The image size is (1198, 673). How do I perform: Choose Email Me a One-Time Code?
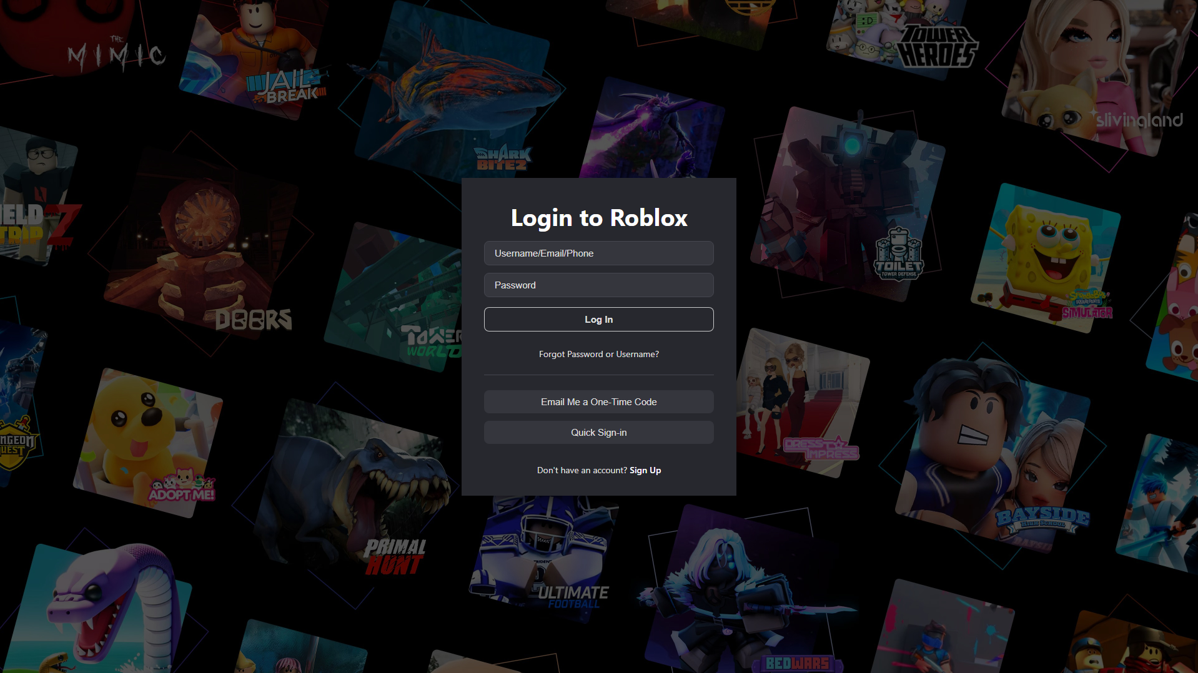coord(598,402)
